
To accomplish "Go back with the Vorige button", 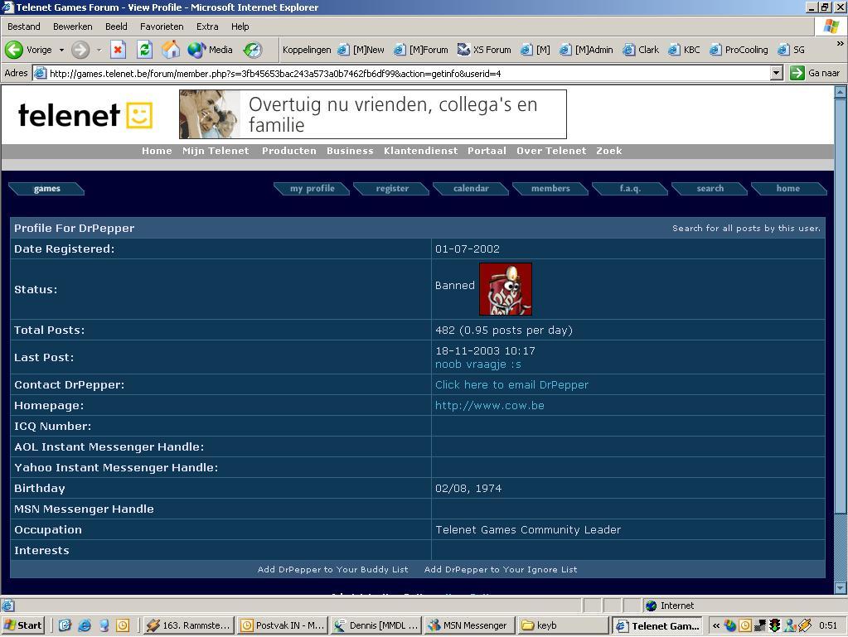I will 29,50.
